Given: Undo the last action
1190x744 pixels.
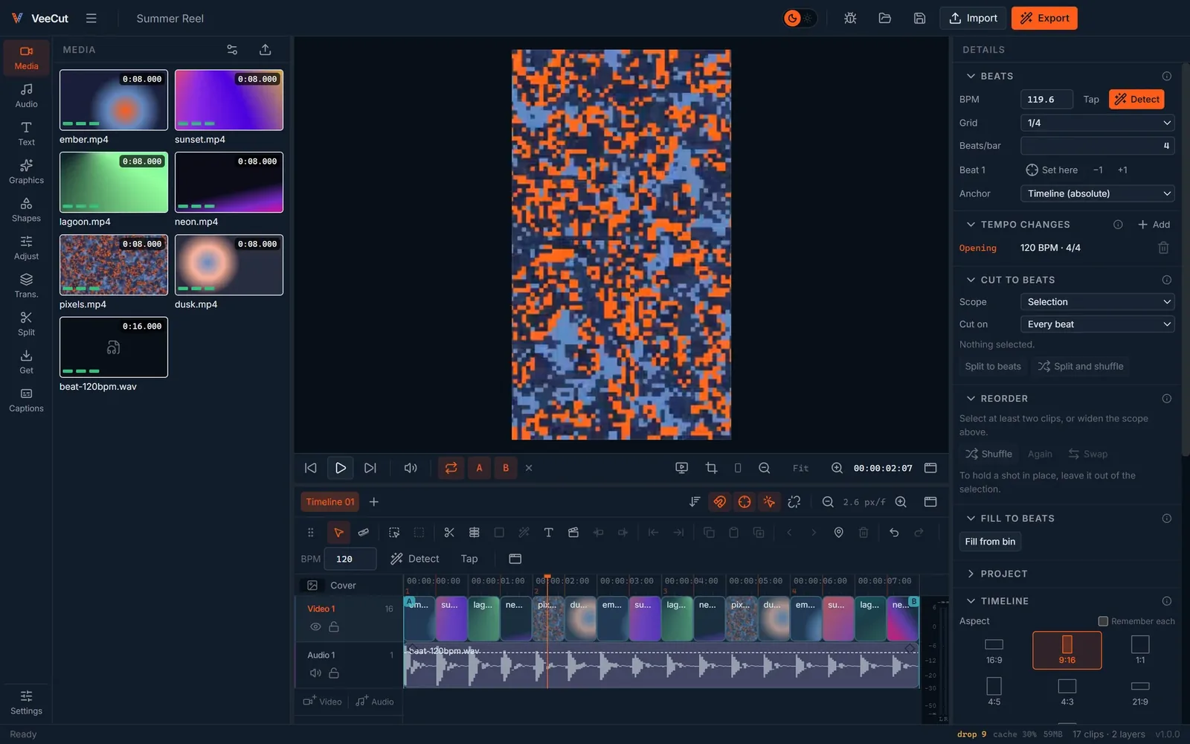Looking at the screenshot, I should coord(894,533).
